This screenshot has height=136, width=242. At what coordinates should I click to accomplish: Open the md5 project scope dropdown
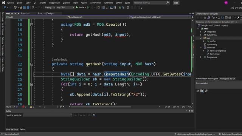(36, 17)
